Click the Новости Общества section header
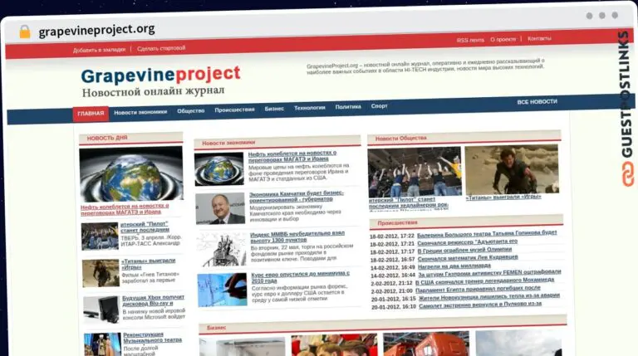This screenshot has width=638, height=356. pos(464,138)
